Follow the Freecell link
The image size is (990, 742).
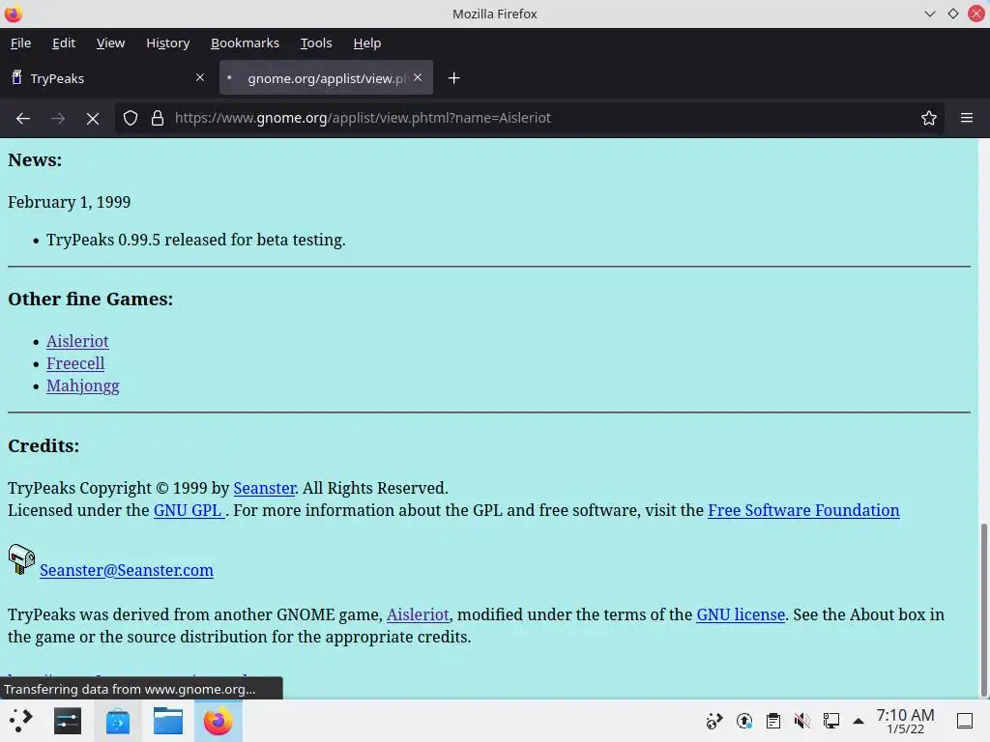pyautogui.click(x=75, y=363)
